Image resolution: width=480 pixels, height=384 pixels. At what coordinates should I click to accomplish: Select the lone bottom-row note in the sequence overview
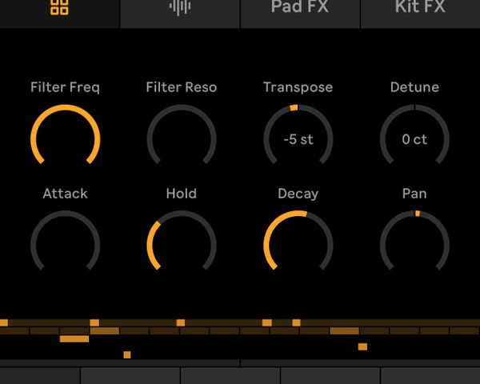click(127, 354)
